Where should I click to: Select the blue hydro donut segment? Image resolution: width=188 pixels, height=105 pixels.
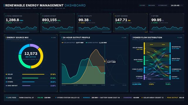click(x=23, y=48)
